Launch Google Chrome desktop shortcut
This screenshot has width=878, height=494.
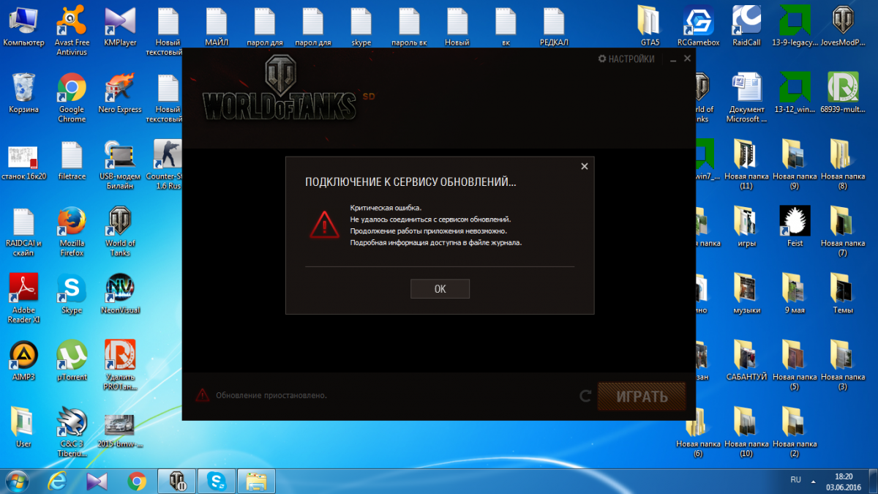pos(72,97)
